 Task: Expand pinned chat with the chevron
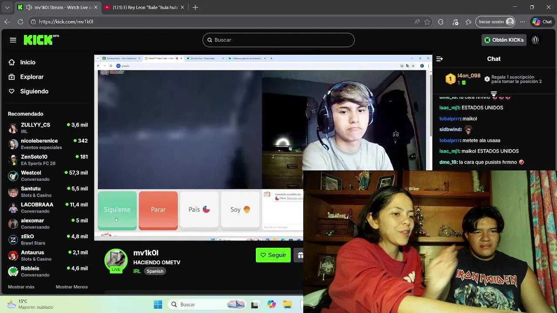[x=493, y=94]
